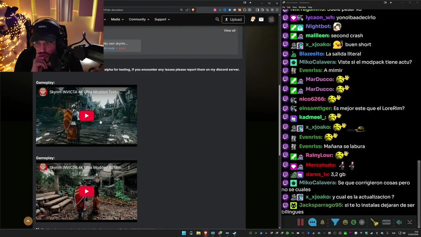
Task: Click the first video's channel avatar
Action: pos(43,92)
